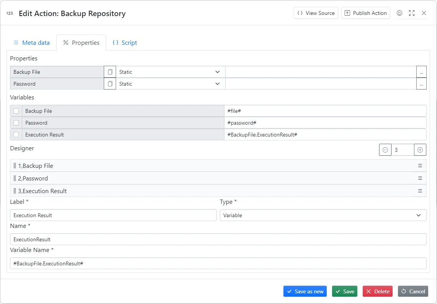This screenshot has height=304, width=437.
Task: Switch to the Meta data tab
Action: (32, 42)
